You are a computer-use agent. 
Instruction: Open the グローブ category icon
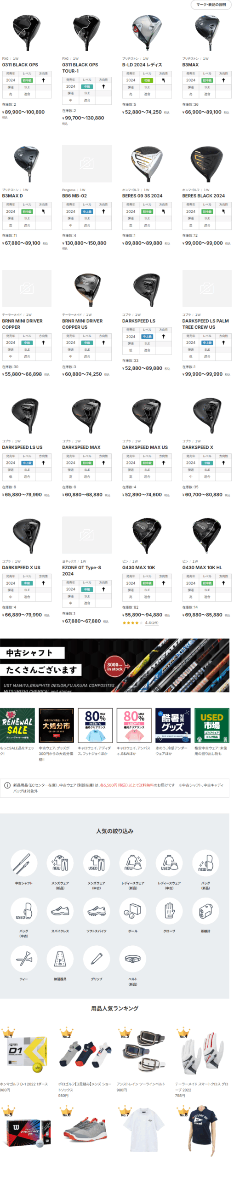point(169,911)
